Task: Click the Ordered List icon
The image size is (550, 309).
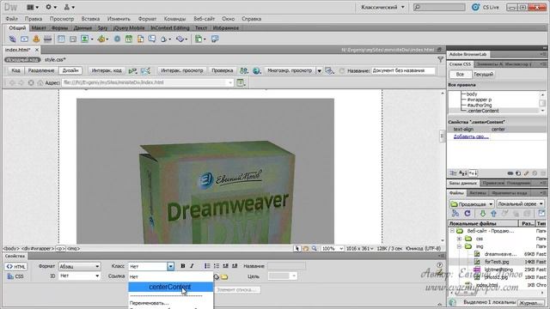Action: [x=216, y=266]
